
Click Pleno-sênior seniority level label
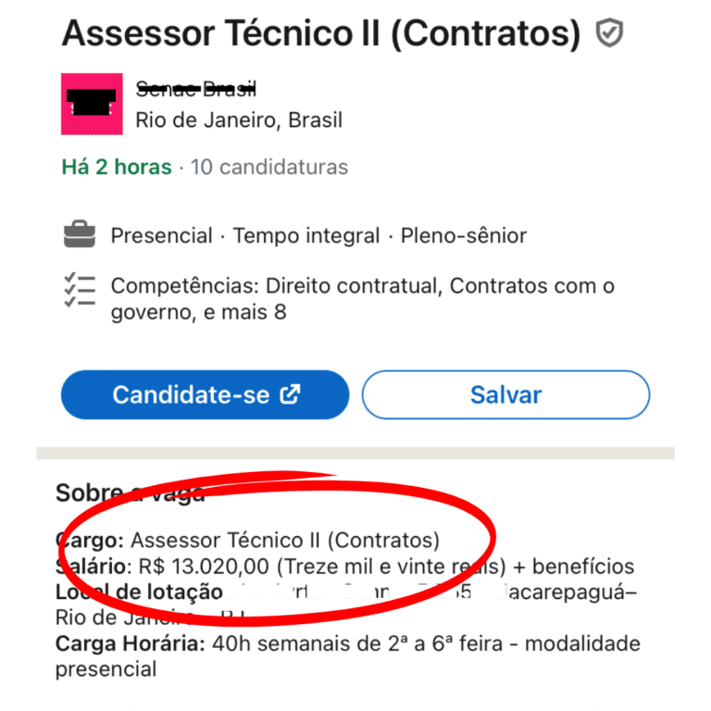tap(464, 236)
